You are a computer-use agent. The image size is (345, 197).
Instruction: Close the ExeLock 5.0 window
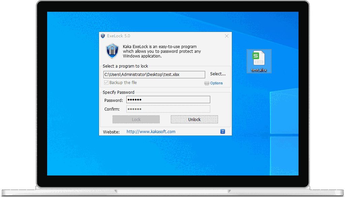tap(227, 36)
